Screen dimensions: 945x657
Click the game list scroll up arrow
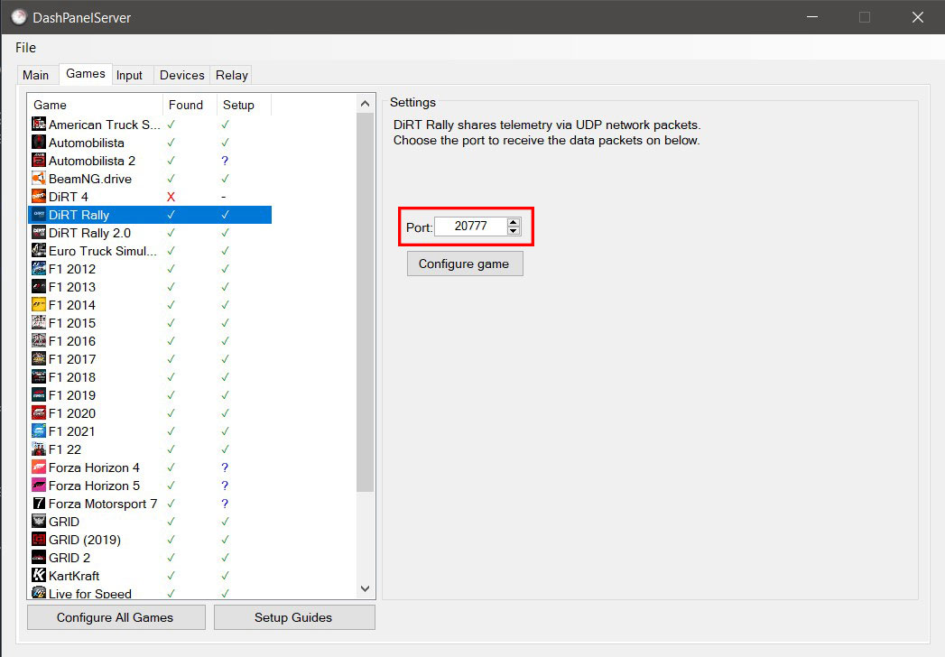[365, 104]
